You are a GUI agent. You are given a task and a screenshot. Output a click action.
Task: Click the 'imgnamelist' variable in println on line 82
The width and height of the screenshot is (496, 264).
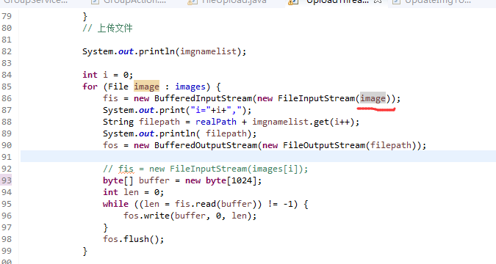point(208,51)
